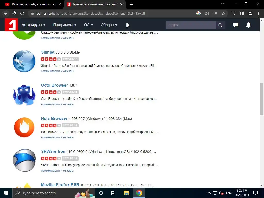Bookmark this page with the star
This screenshot has width=264, height=198.
(223, 13)
